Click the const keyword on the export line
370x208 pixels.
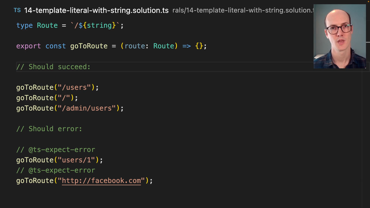55,46
